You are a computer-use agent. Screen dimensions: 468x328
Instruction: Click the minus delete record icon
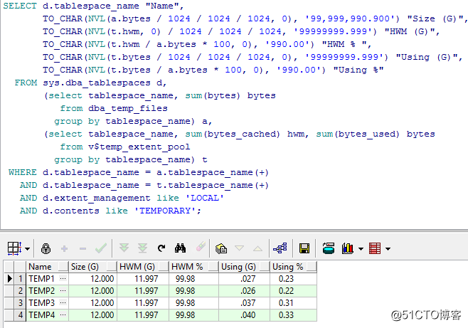(x=83, y=248)
